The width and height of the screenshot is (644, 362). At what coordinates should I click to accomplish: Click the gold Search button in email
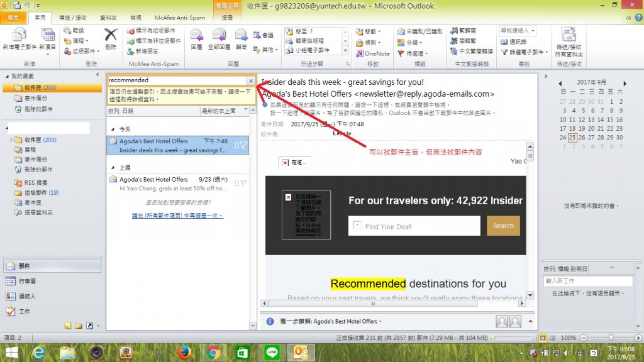pyautogui.click(x=503, y=226)
